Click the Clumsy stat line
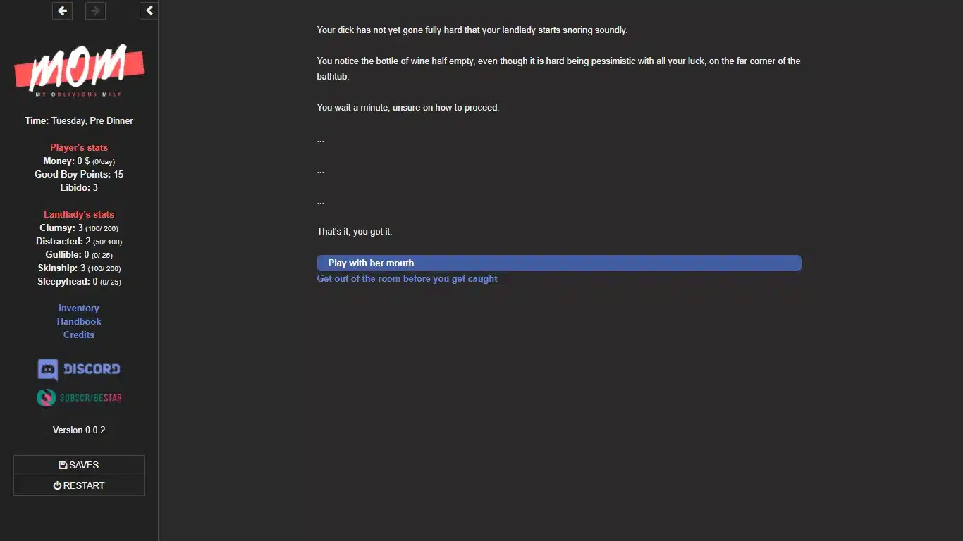Screen dimensions: 963x541 pyautogui.click(x=79, y=228)
